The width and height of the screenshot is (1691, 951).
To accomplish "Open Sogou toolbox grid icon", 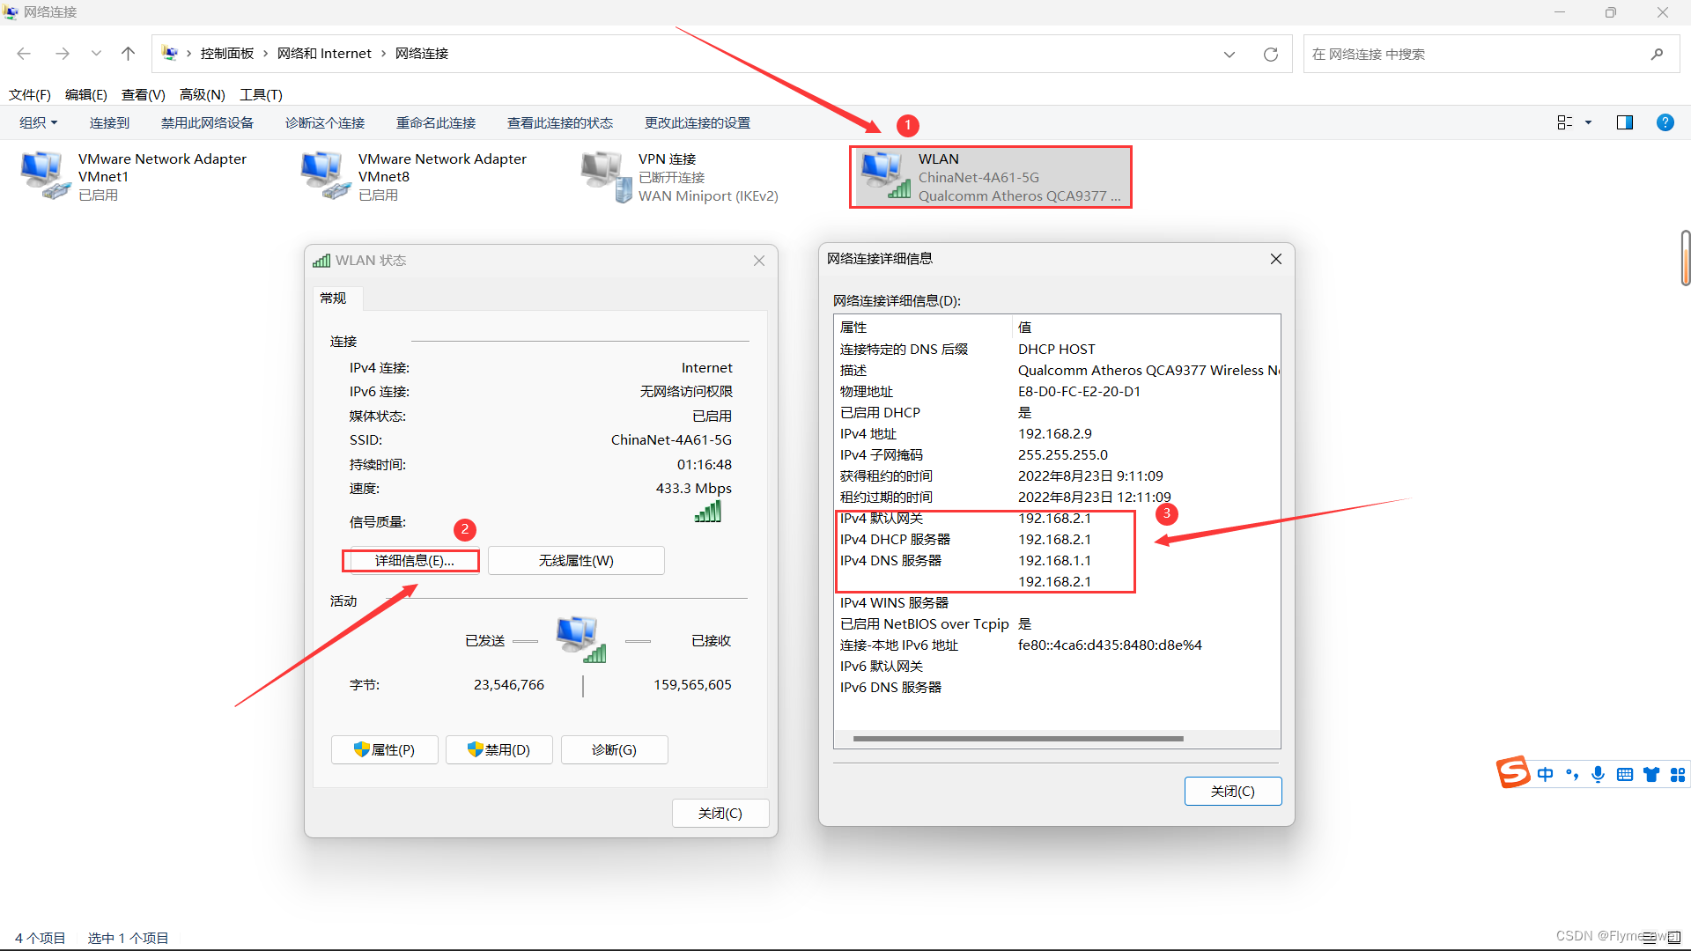I will [x=1678, y=774].
